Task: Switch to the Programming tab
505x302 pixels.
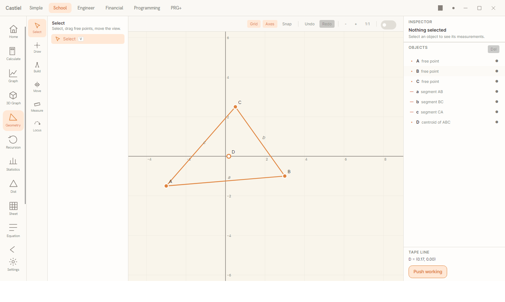Action: tap(147, 8)
